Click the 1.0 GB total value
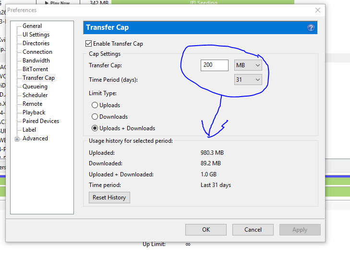This screenshot has height=260, width=350. [x=208, y=174]
